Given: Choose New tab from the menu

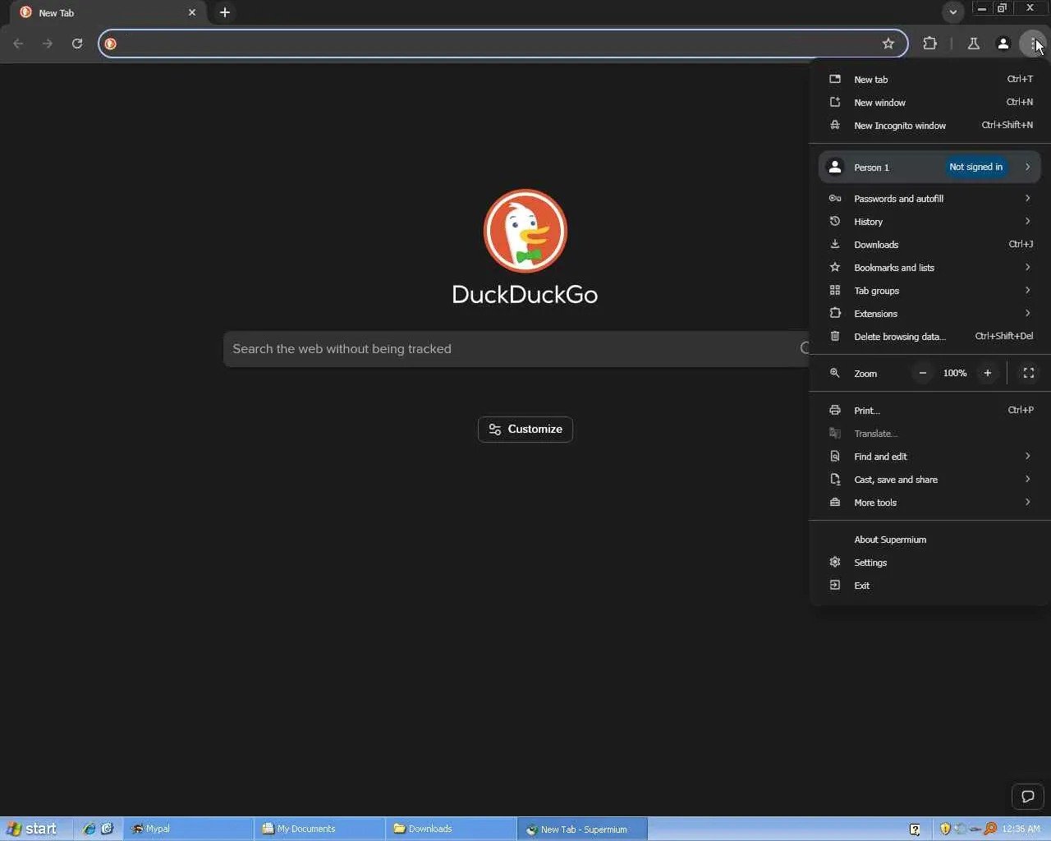Looking at the screenshot, I should [929, 80].
